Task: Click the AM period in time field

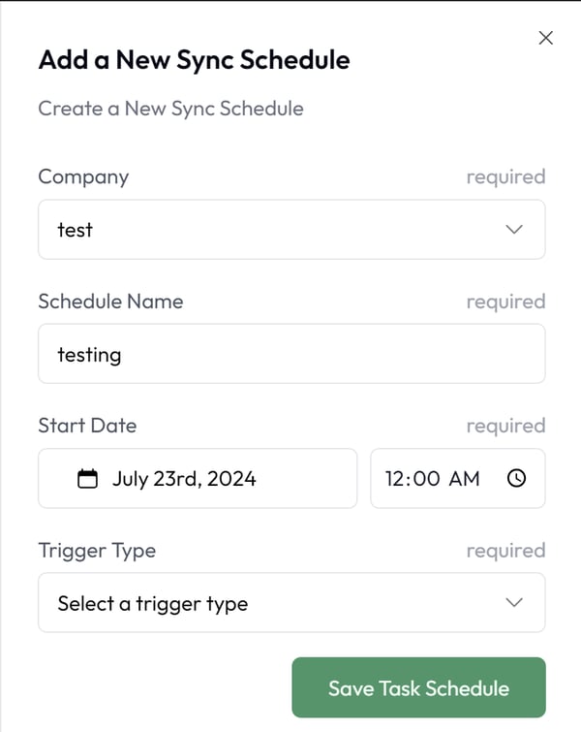Action: click(x=464, y=479)
